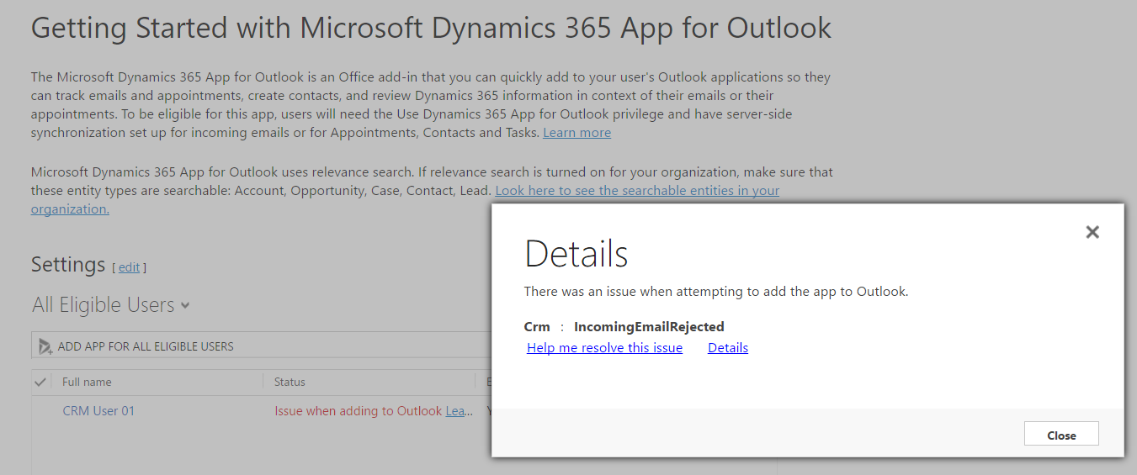Toggle the select-all checkmark in the grid header
Screen dimensions: 1137x475
tap(40, 382)
